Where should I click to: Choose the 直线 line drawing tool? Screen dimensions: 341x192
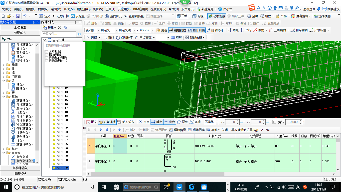point(109,37)
